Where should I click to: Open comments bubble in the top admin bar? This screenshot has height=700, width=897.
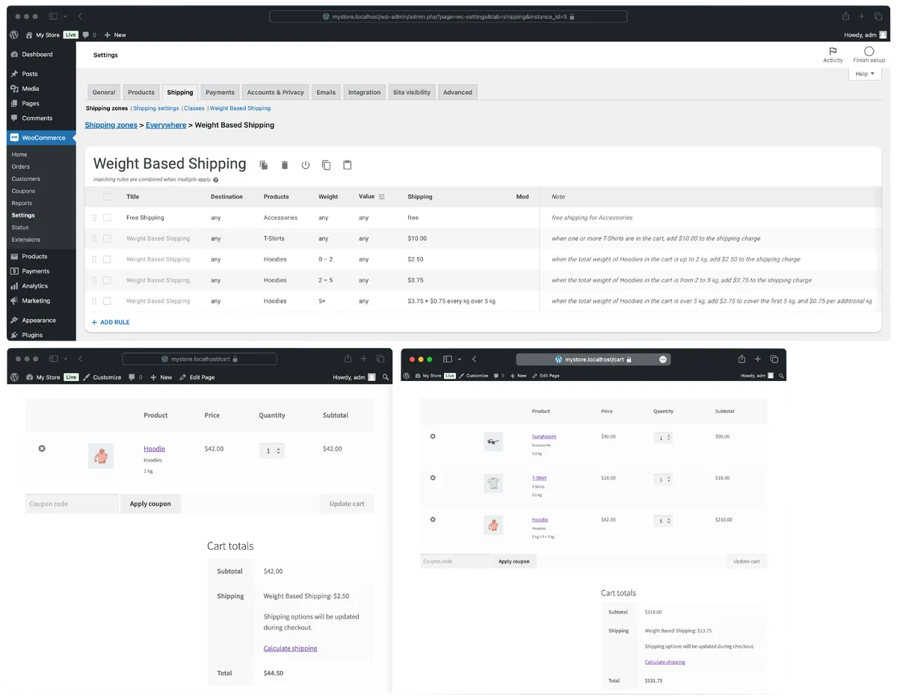coord(86,34)
